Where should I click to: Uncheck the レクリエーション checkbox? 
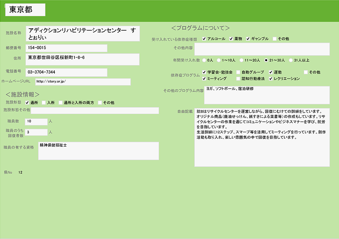[x=271, y=79]
